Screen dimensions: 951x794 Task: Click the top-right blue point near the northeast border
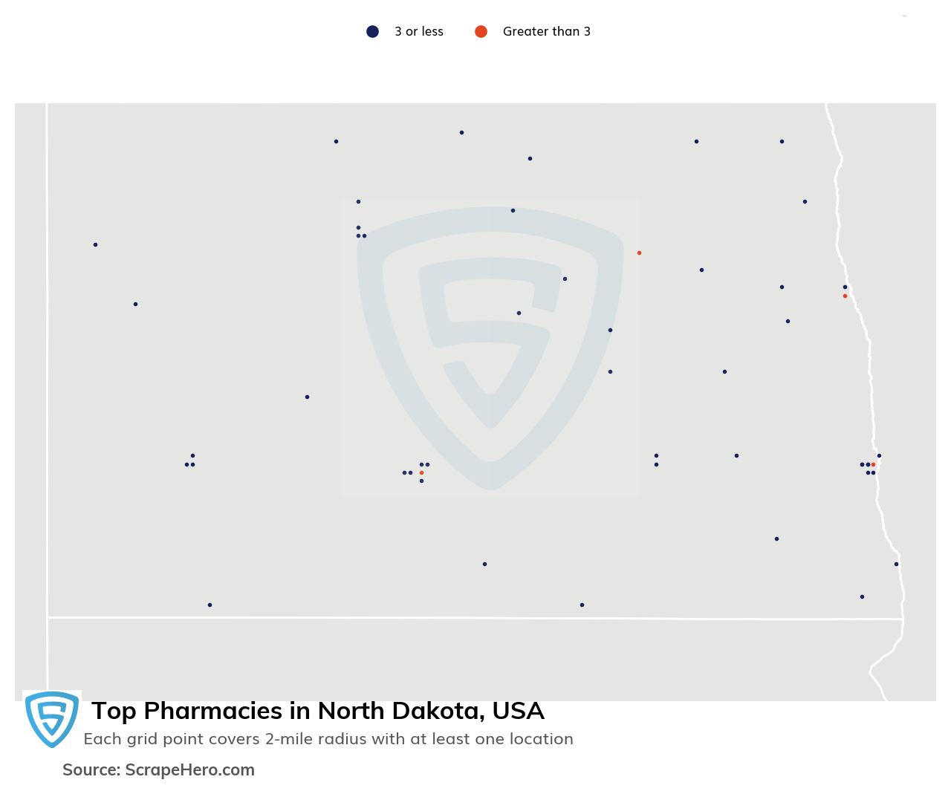(x=782, y=141)
